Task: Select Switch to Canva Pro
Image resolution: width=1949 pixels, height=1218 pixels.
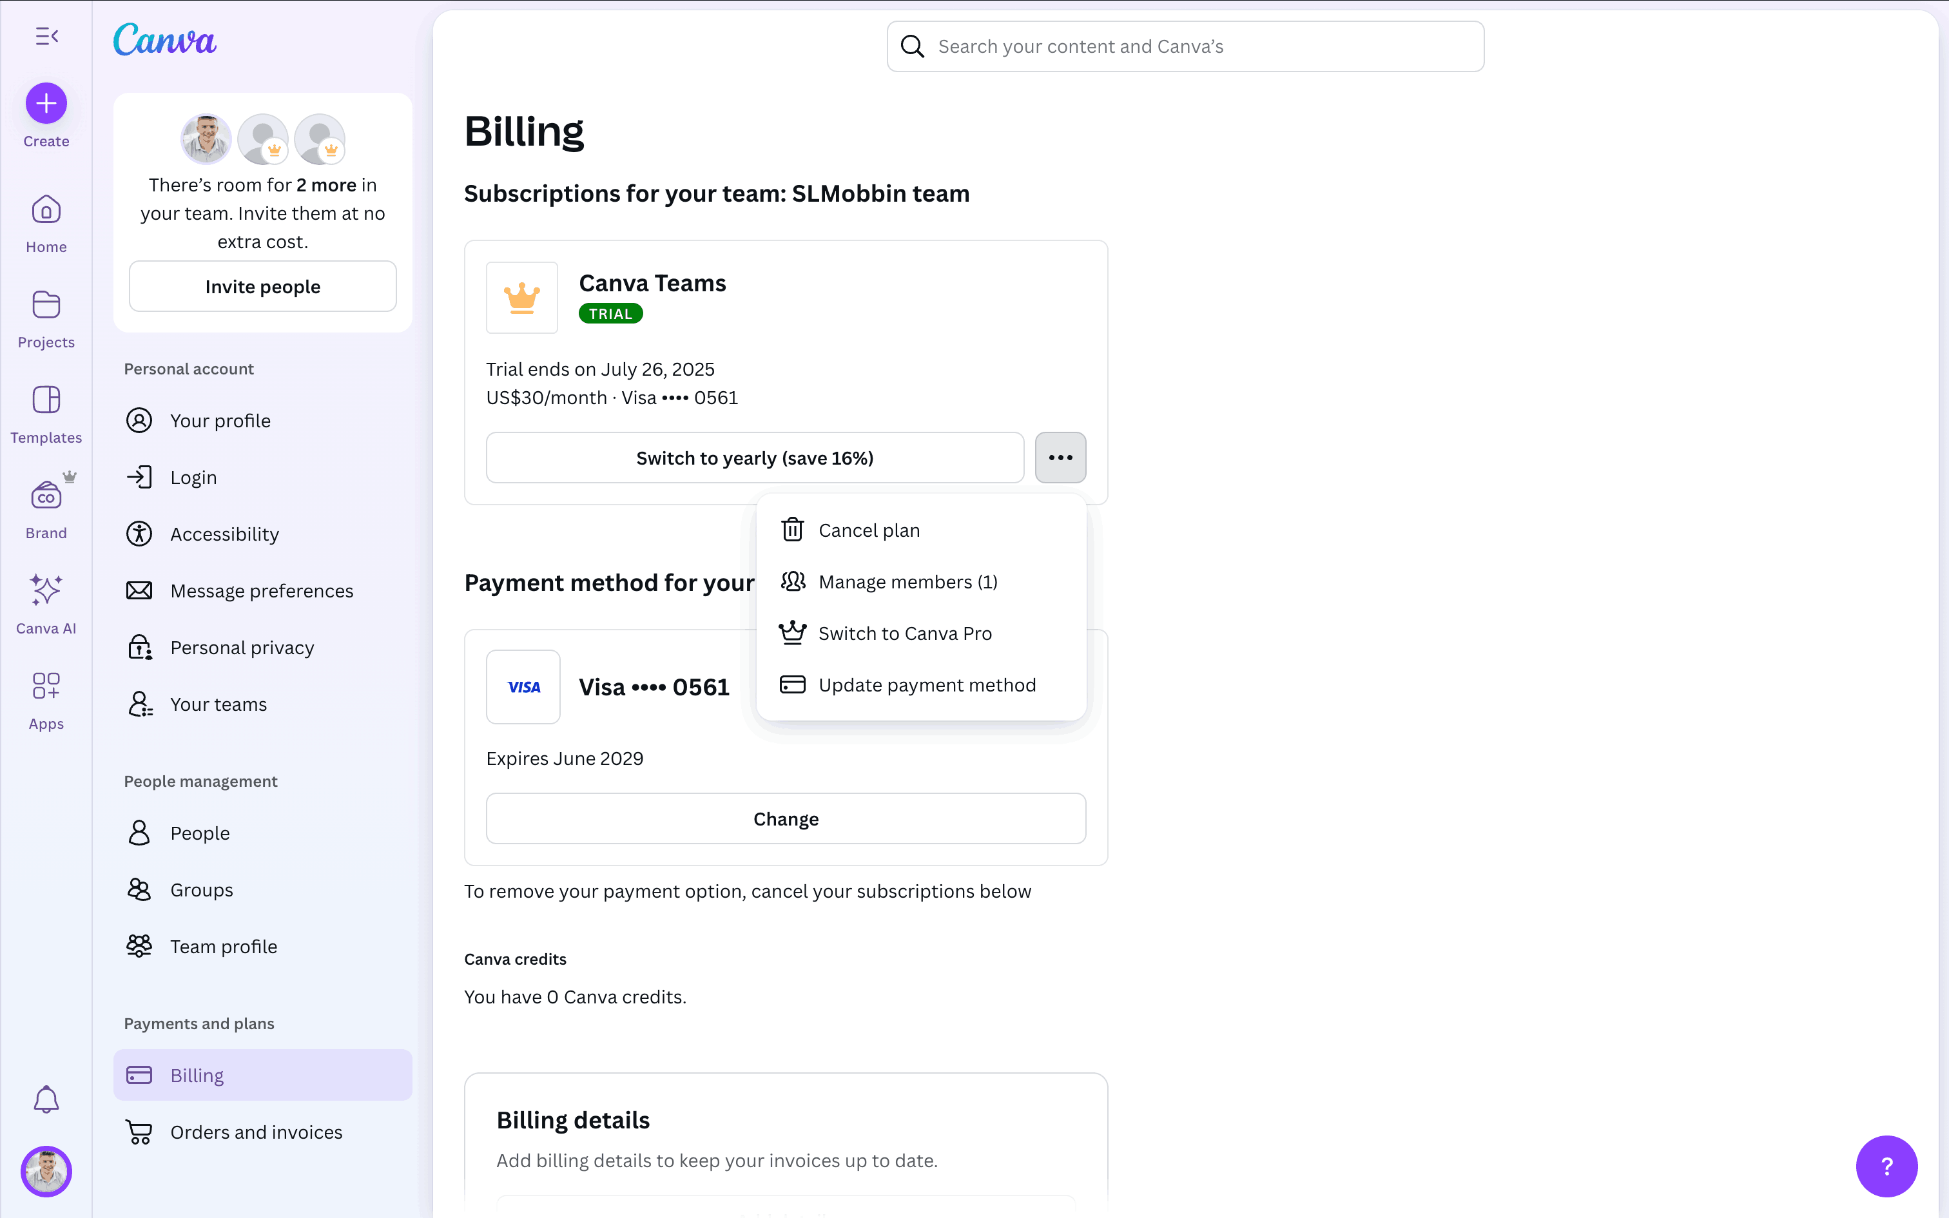Action: click(904, 633)
